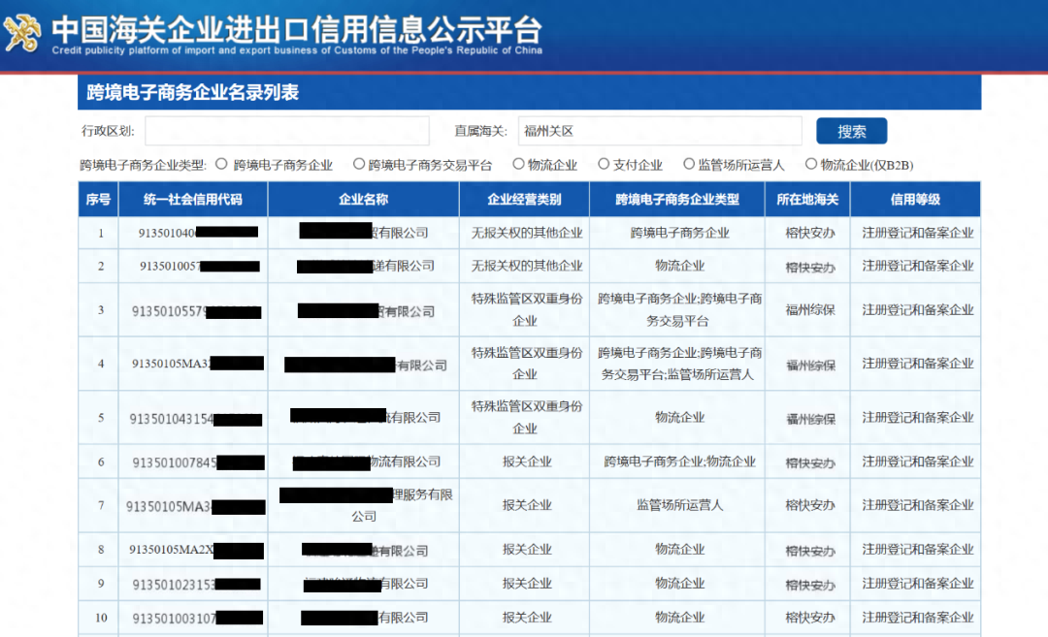Click 跨境电子商务企业 type cell in row 1

(x=679, y=233)
